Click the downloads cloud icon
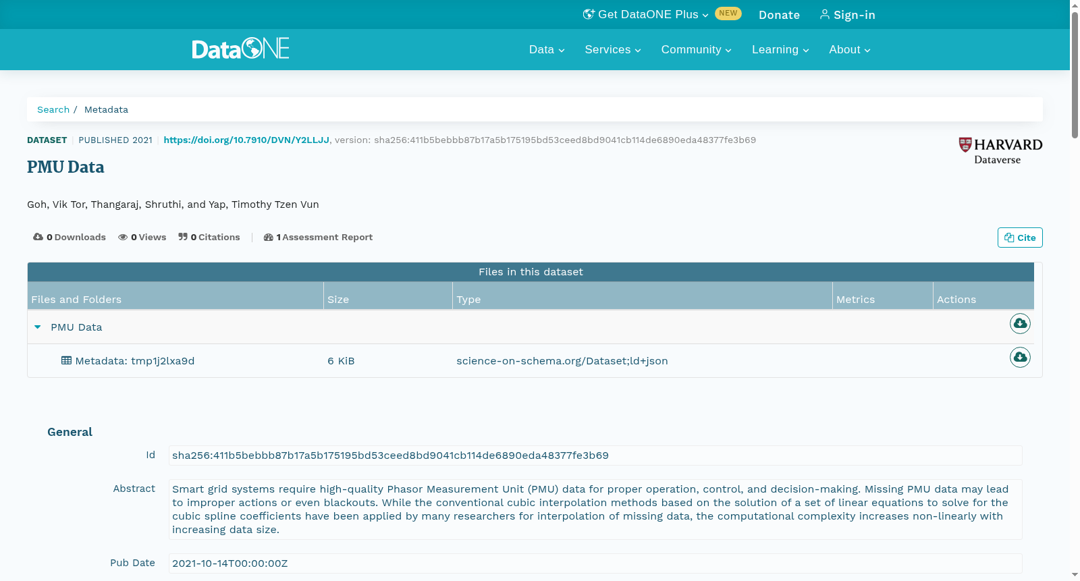The image size is (1080, 581). click(x=38, y=237)
